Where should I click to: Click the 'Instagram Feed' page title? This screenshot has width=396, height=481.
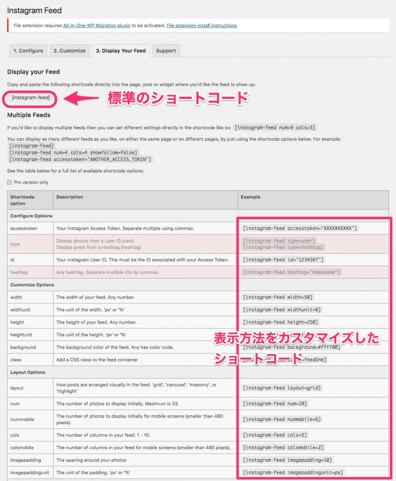(34, 10)
